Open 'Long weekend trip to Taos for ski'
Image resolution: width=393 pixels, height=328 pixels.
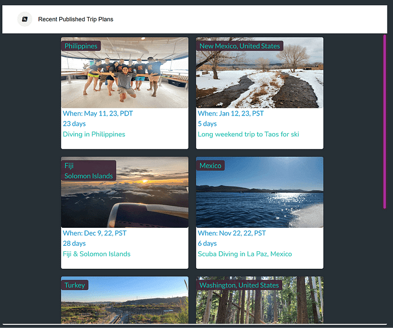[x=248, y=134]
